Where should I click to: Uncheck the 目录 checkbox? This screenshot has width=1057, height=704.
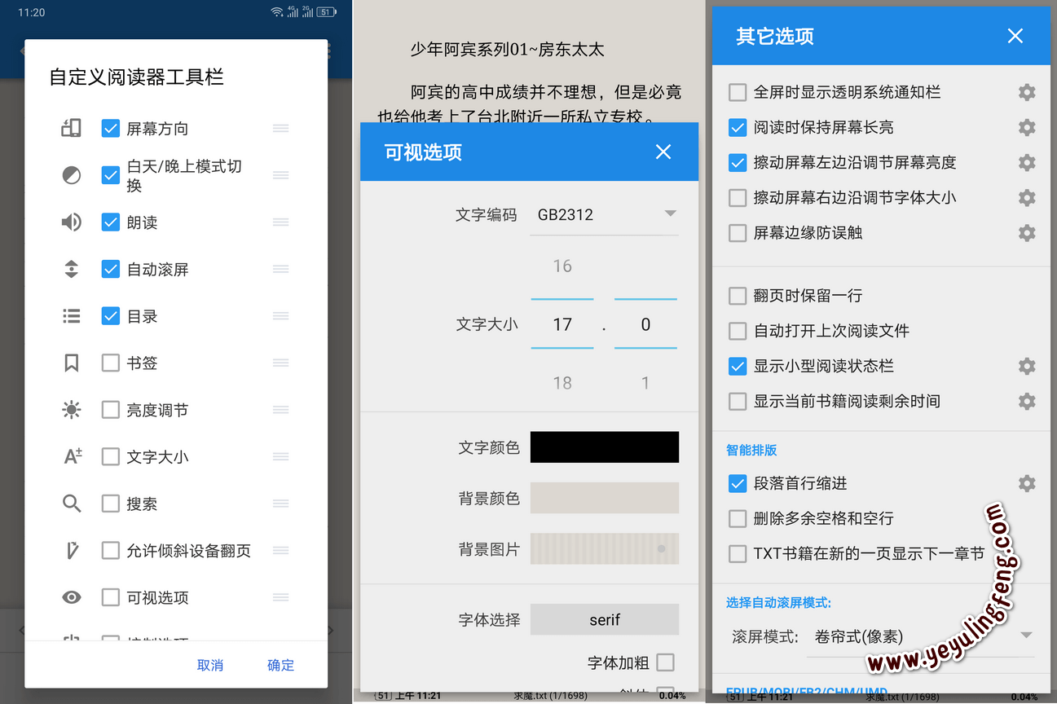(x=111, y=316)
